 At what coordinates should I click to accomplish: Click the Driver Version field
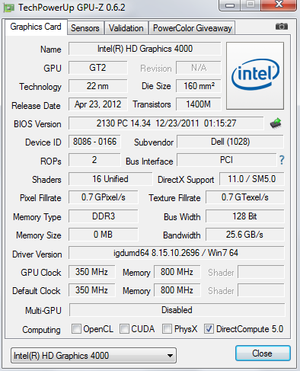point(176,253)
